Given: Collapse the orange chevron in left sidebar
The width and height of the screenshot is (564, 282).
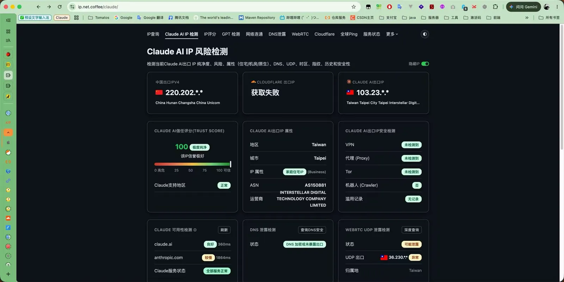Looking at the screenshot, I should click(x=8, y=133).
